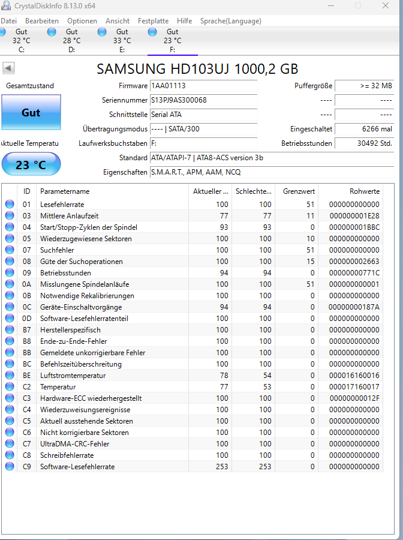This screenshot has width=403, height=540.
Task: Select drive C: health status icon
Action: pos(2,32)
